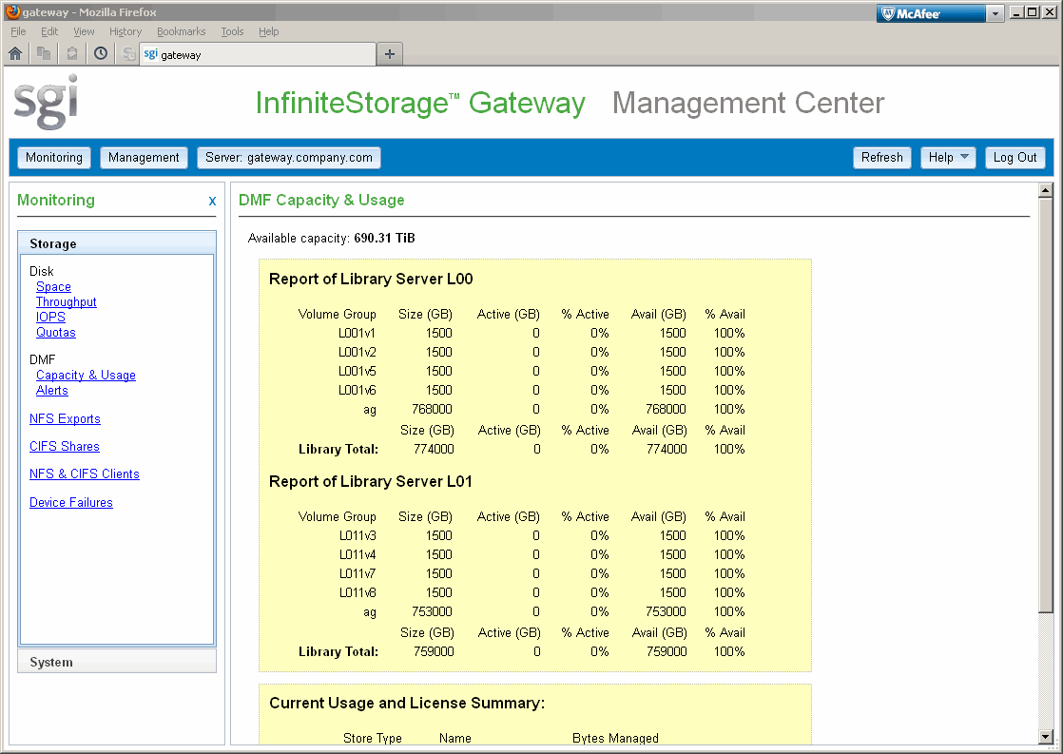Viewport: 1063px width, 754px height.
Task: Open the DMF Alerts link
Action: [52, 390]
